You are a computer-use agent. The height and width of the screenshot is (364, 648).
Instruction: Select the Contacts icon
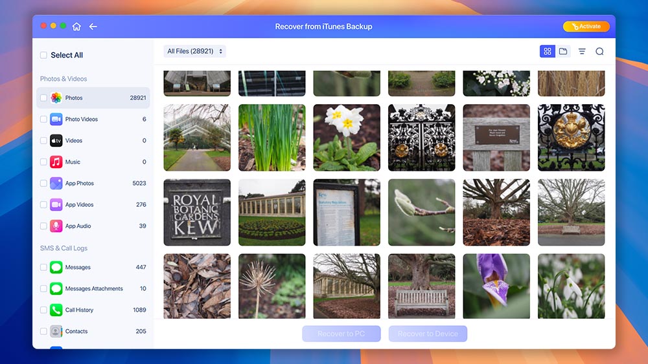(x=56, y=331)
